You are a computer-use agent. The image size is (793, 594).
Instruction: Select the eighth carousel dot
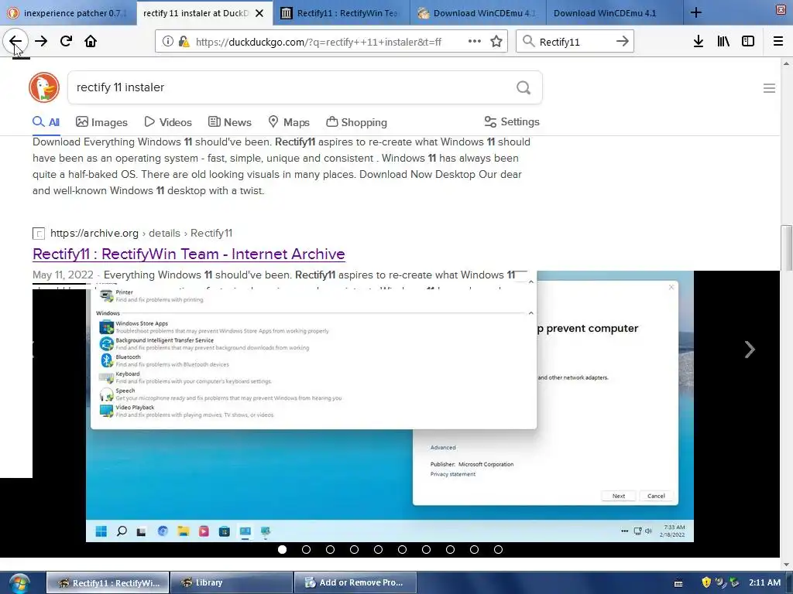(450, 550)
